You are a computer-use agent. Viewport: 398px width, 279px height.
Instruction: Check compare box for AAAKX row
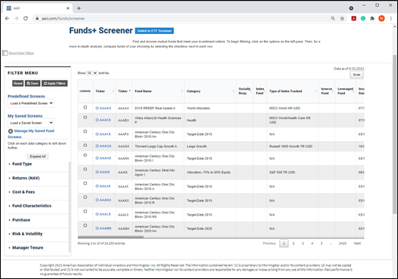point(85,197)
